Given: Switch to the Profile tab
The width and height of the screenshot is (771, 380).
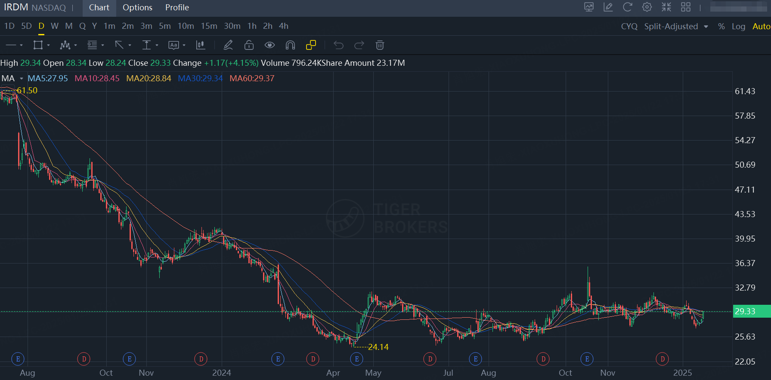Looking at the screenshot, I should coord(177,8).
